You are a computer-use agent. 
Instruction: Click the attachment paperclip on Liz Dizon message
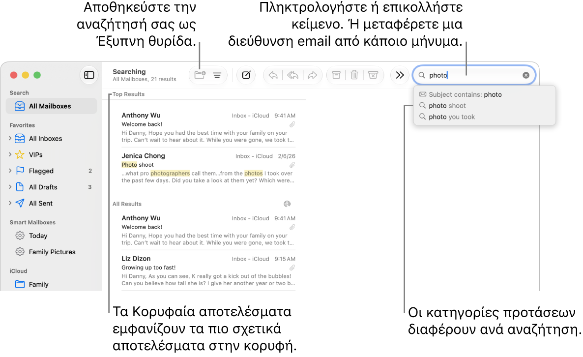click(x=292, y=268)
